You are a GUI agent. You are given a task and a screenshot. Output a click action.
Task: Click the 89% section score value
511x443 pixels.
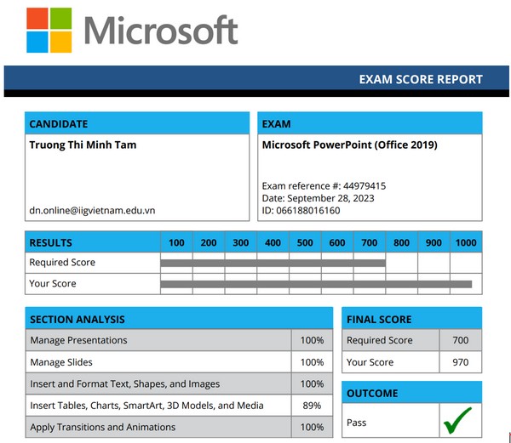[x=312, y=406]
